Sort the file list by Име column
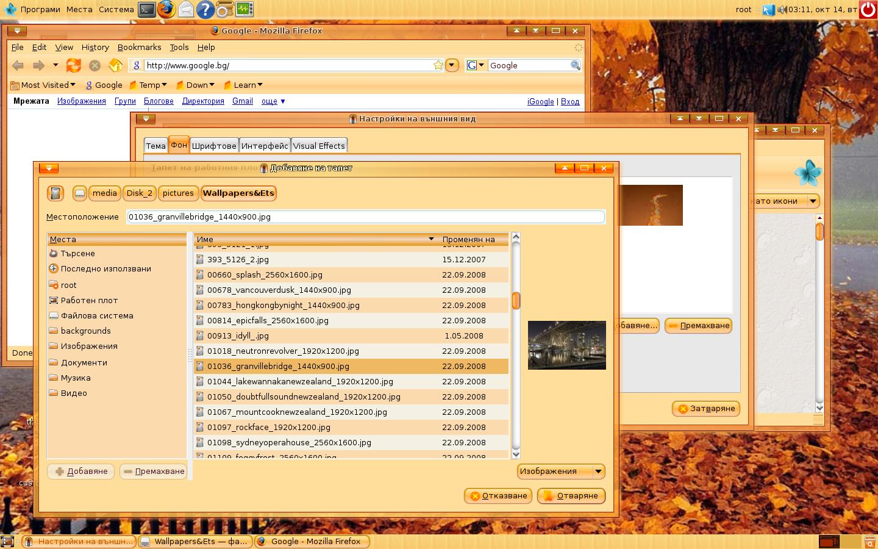Image resolution: width=878 pixels, height=549 pixels. [315, 240]
